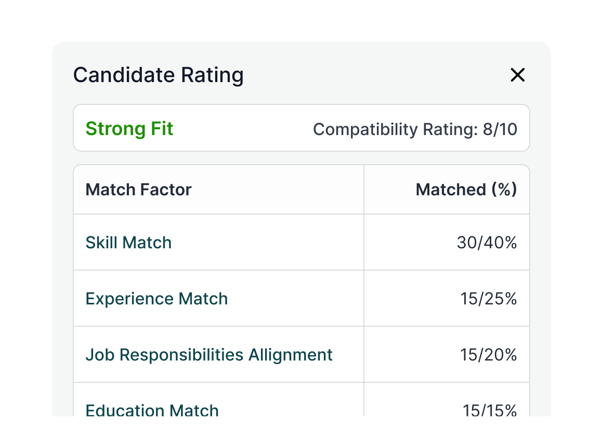Click the 30/40% skill score
The width and height of the screenshot is (603, 427).
[x=487, y=243]
